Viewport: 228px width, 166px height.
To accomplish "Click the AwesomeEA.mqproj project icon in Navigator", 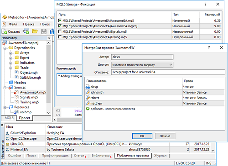I will pos(5,43).
